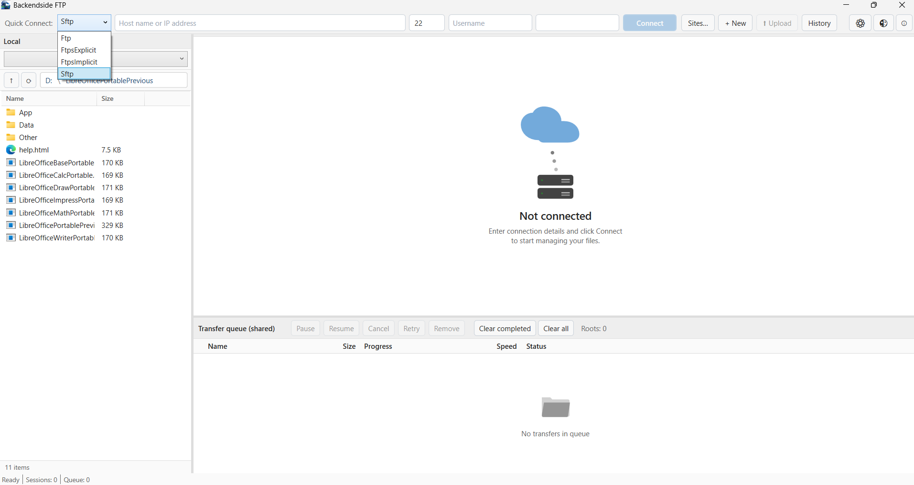The width and height of the screenshot is (914, 485).
Task: Toggle the light/dark theme icon
Action: [x=883, y=23]
